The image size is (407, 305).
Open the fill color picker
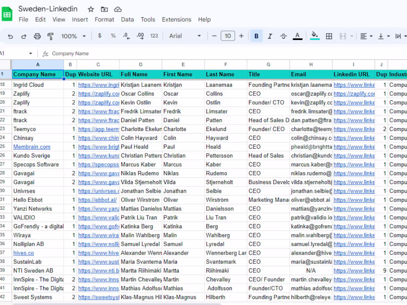point(315,36)
